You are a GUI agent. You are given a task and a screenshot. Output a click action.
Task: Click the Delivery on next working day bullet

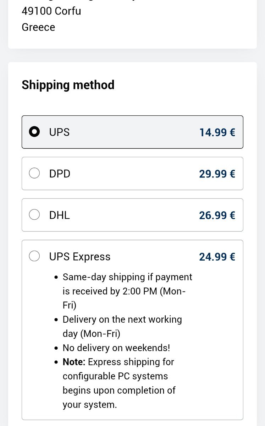click(122, 327)
